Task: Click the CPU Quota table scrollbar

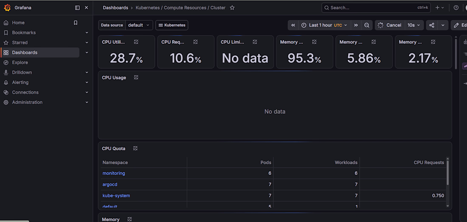Action: (x=447, y=173)
